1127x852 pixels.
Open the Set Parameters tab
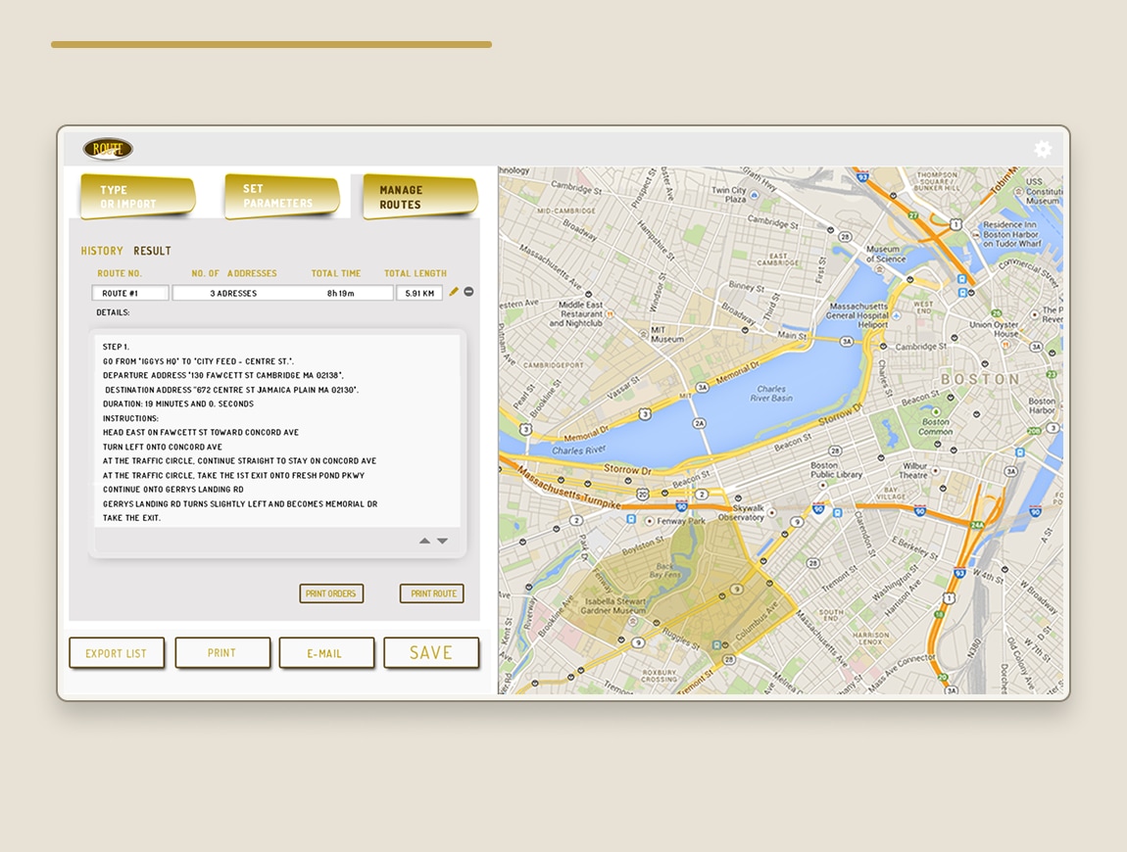[281, 196]
